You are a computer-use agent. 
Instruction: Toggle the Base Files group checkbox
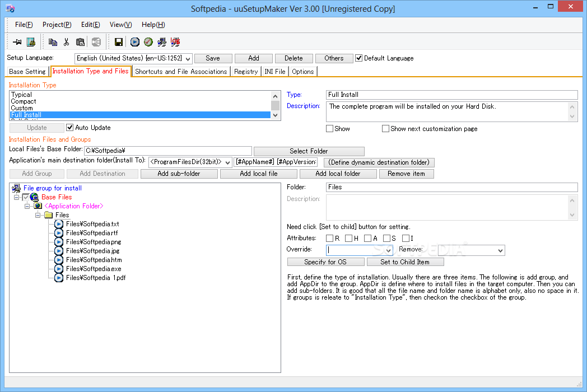point(25,197)
